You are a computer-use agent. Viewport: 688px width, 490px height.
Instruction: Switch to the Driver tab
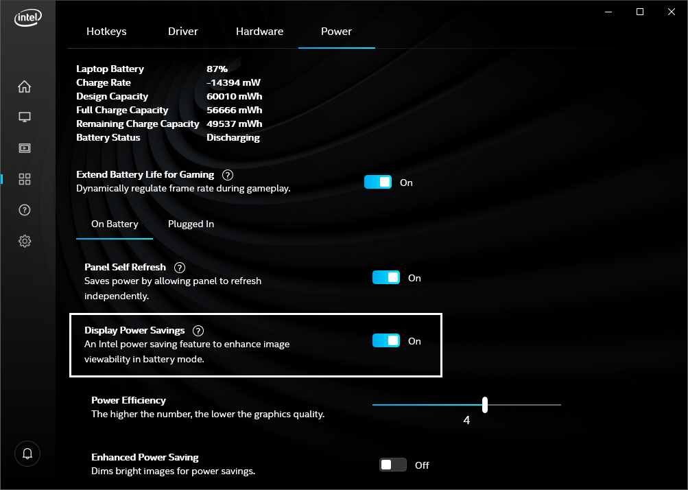(183, 32)
